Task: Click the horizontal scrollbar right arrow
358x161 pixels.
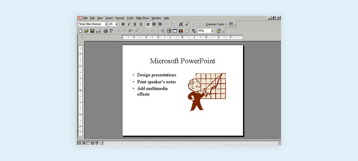Action: (279, 143)
